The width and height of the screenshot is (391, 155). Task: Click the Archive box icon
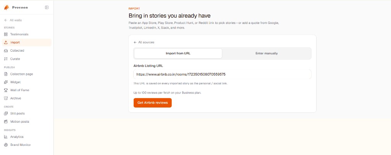(x=6, y=98)
